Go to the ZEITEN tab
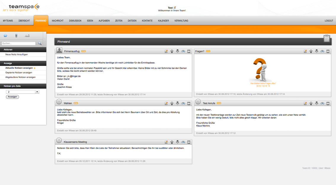The width and height of the screenshot is (336, 185). 119,21
